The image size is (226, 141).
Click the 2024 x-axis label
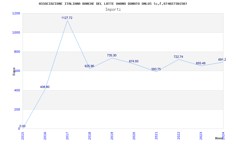coord(223,136)
